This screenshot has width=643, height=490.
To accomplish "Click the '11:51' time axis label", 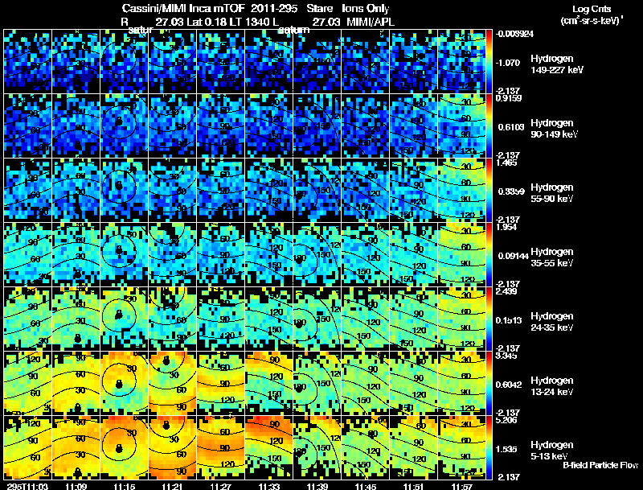I will pos(414,486).
